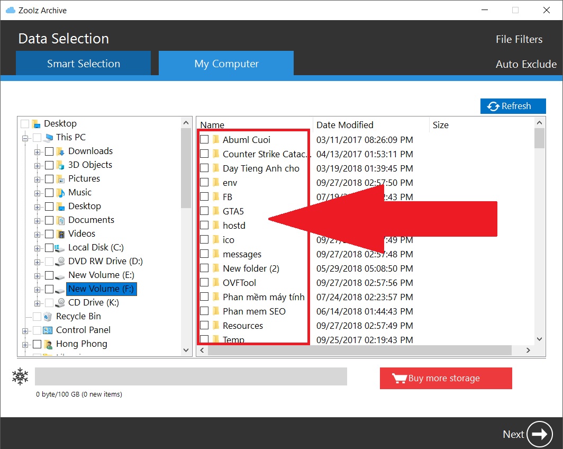The image size is (563, 449).
Task: Click the Videos folder icon
Action: pyautogui.click(x=60, y=234)
